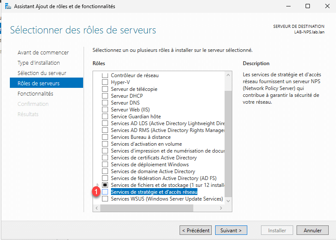Go to Type d'installation step
The height and width of the screenshot is (240, 336).
click(x=39, y=63)
